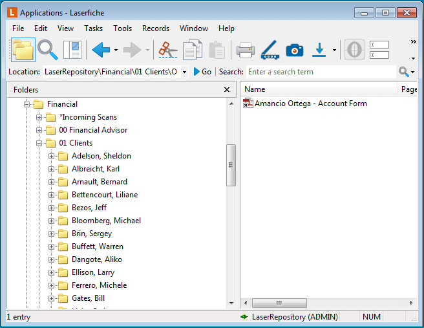Expand the *Incoming Scans folder
Screen dimensions: 424x328
39,117
